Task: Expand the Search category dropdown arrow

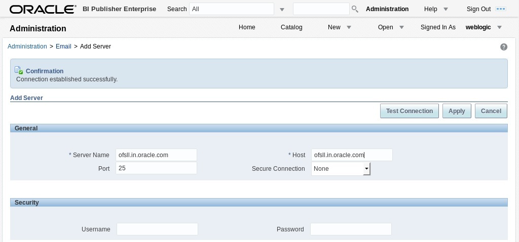Action: 282,10
